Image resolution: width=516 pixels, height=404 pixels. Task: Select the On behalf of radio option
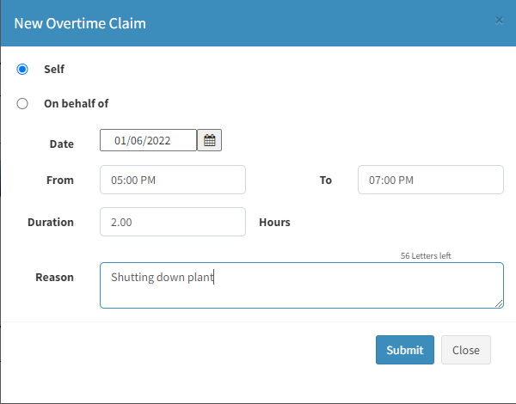(x=22, y=104)
